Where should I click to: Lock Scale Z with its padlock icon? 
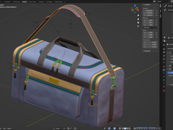(156, 37)
